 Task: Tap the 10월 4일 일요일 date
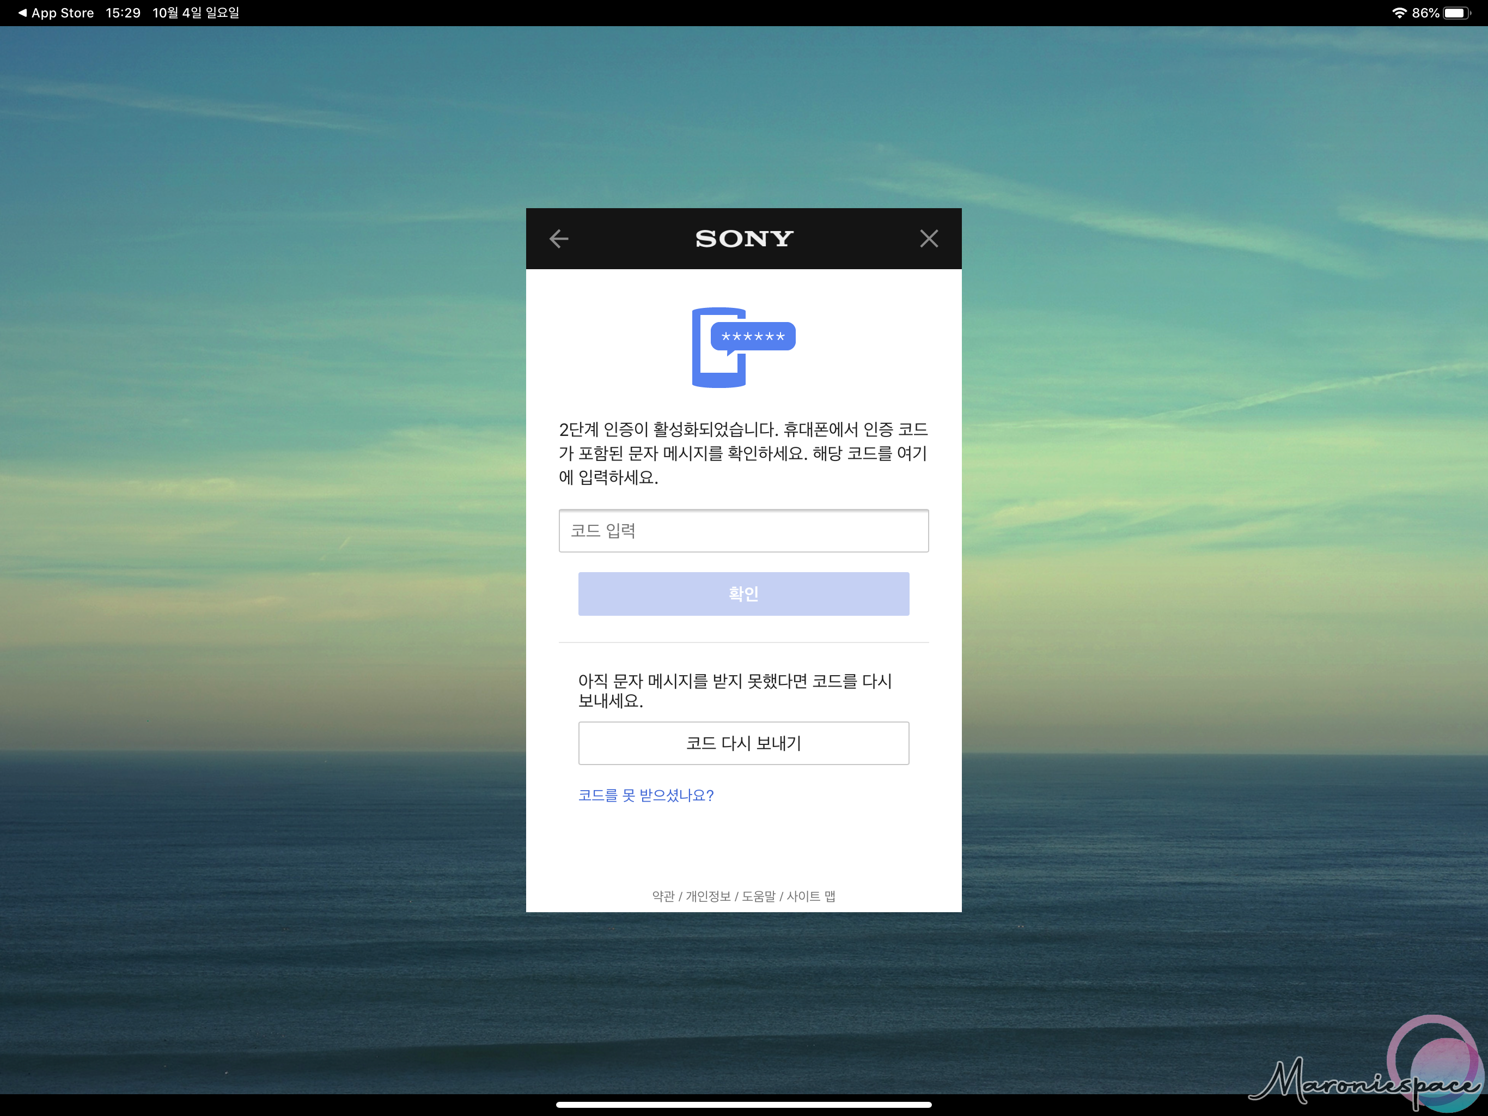196,13
